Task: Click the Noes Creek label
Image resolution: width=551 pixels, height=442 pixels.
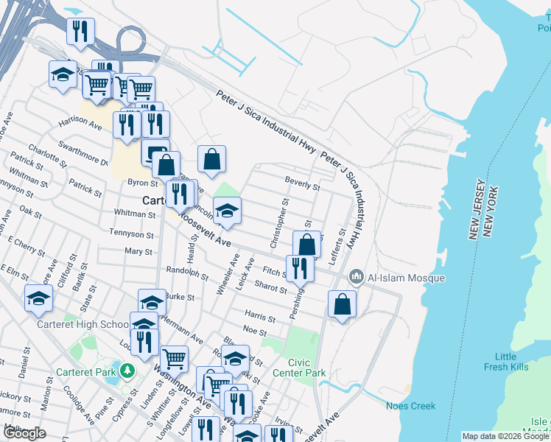Action: pos(410,406)
